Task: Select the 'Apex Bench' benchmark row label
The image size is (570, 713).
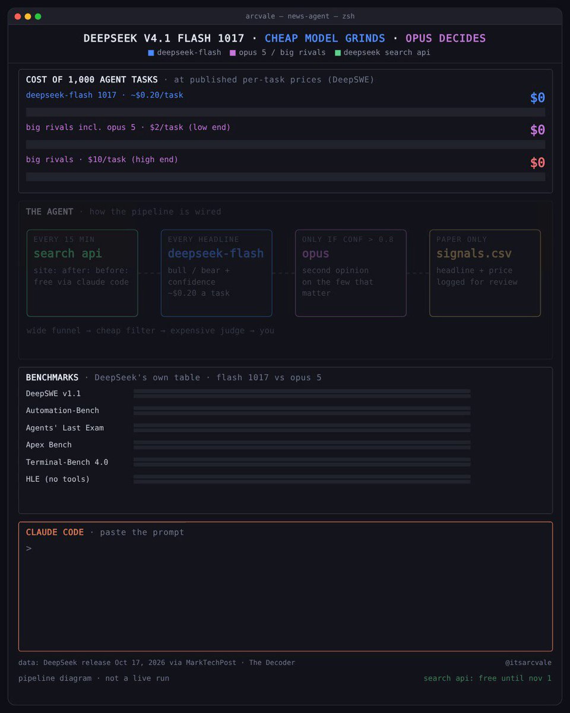Action: (x=49, y=444)
